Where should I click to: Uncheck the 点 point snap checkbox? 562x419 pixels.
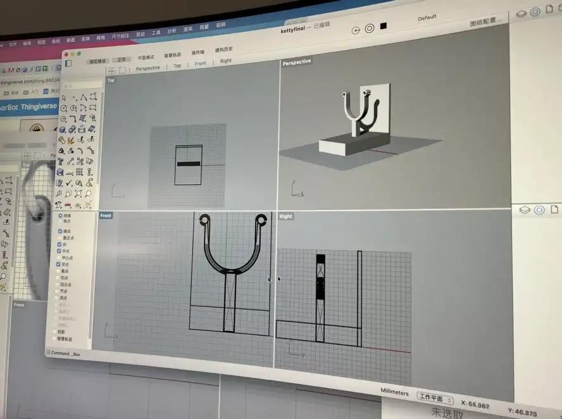(x=59, y=244)
